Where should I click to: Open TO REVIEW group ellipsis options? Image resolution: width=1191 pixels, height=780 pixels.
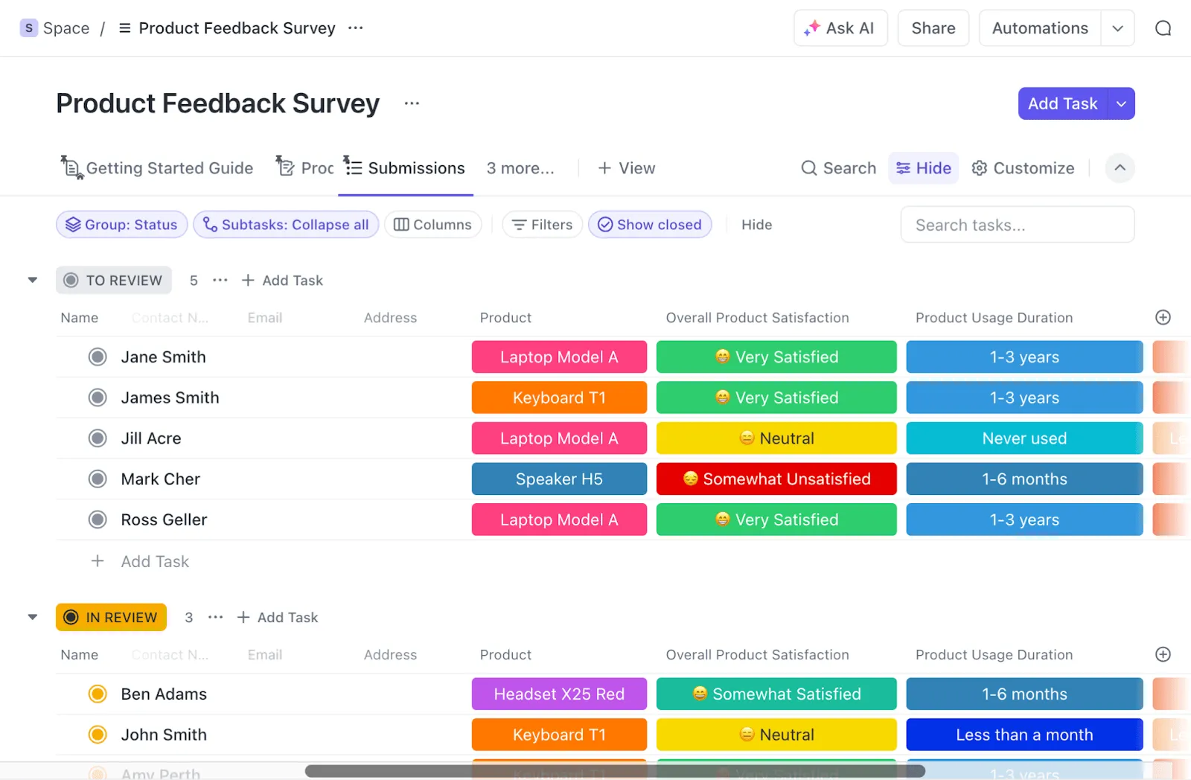point(220,281)
